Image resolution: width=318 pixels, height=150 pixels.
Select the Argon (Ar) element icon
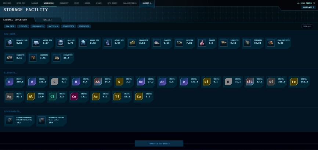(162, 82)
